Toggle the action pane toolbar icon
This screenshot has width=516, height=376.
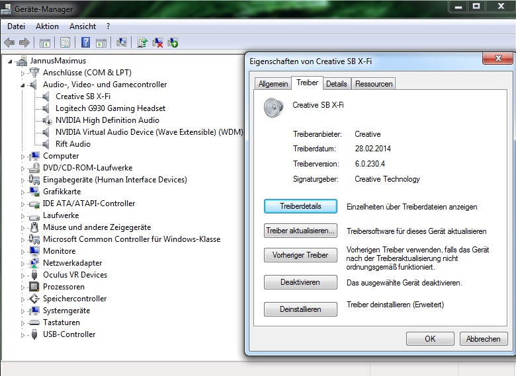click(101, 43)
